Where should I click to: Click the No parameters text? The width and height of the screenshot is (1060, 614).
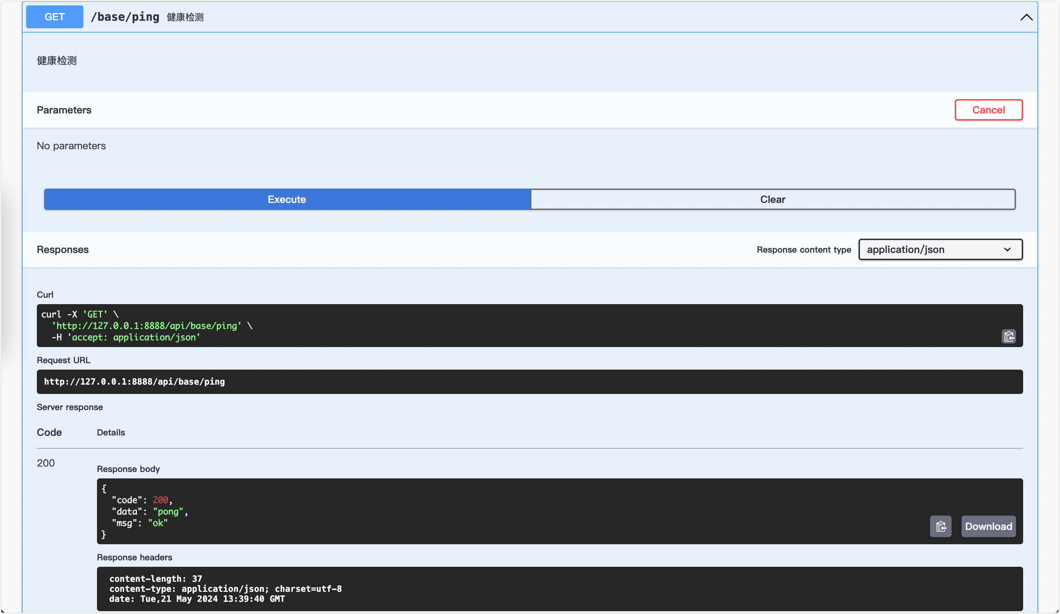click(x=71, y=146)
